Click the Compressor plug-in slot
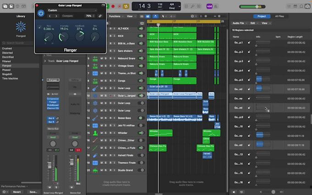This screenshot has height=195, width=312. pos(53,99)
